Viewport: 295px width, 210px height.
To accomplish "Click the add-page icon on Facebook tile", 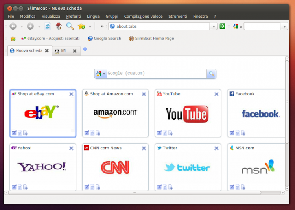I will (x=243, y=133).
